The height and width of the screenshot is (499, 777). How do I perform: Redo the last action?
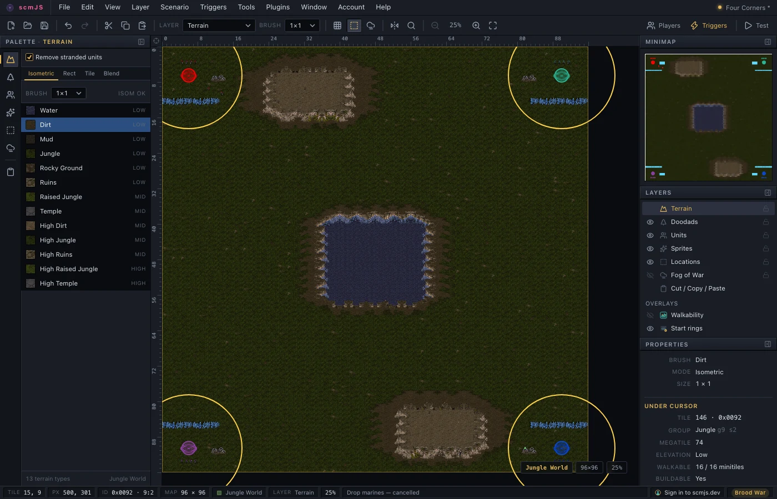(x=85, y=26)
